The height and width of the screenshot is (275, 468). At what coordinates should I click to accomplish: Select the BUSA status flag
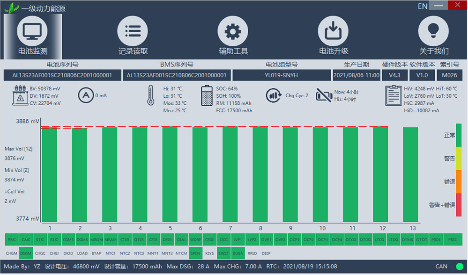tap(238, 254)
